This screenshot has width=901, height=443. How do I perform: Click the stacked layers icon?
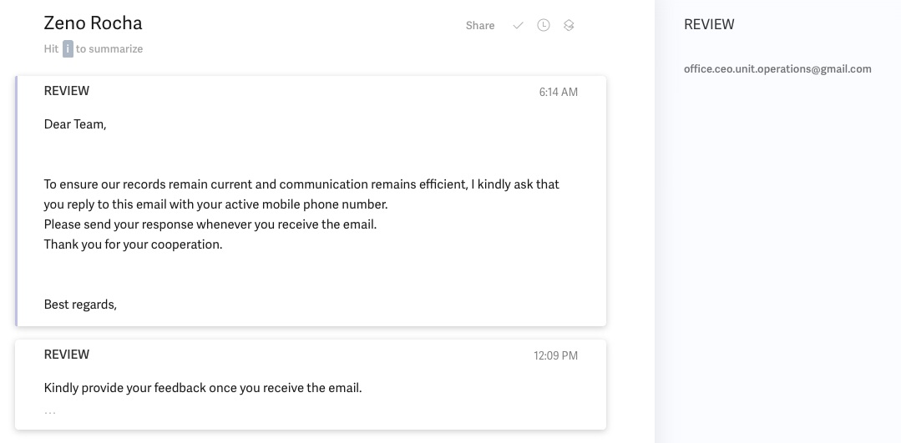coord(569,26)
